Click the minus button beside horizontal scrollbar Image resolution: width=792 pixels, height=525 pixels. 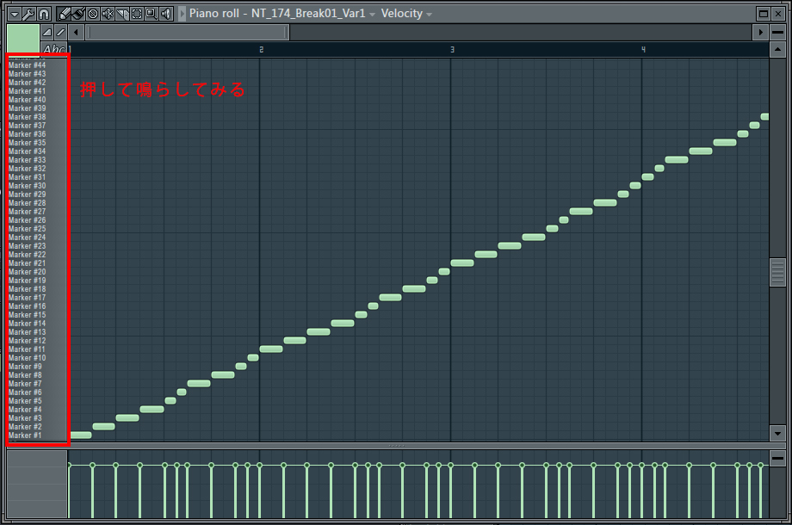tap(778, 33)
